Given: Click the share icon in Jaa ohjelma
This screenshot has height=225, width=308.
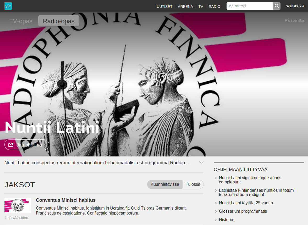Looking at the screenshot, I should [11, 145].
